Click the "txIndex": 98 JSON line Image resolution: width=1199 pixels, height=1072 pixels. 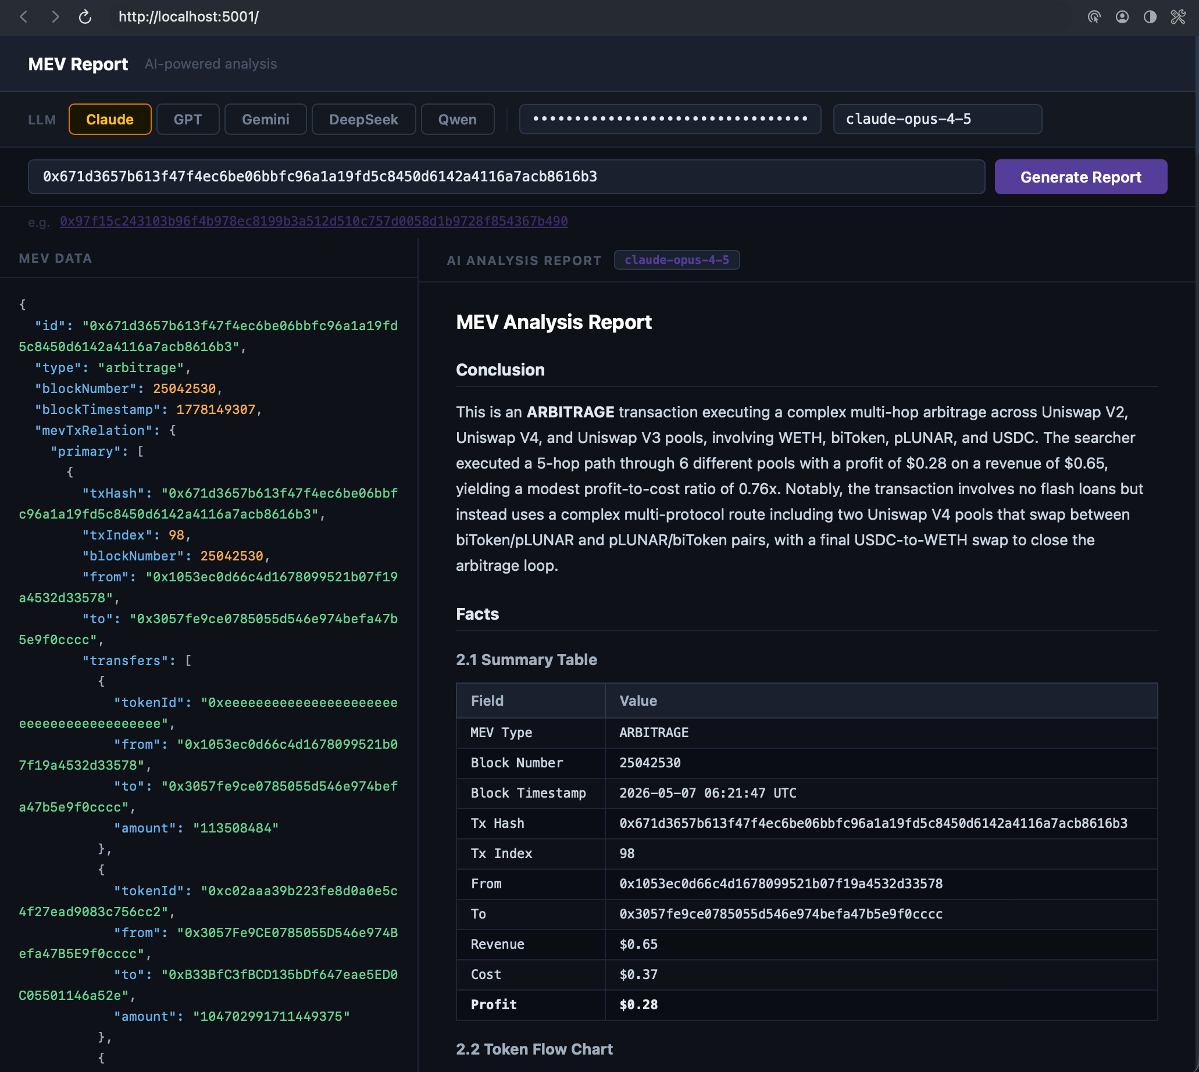(x=136, y=535)
